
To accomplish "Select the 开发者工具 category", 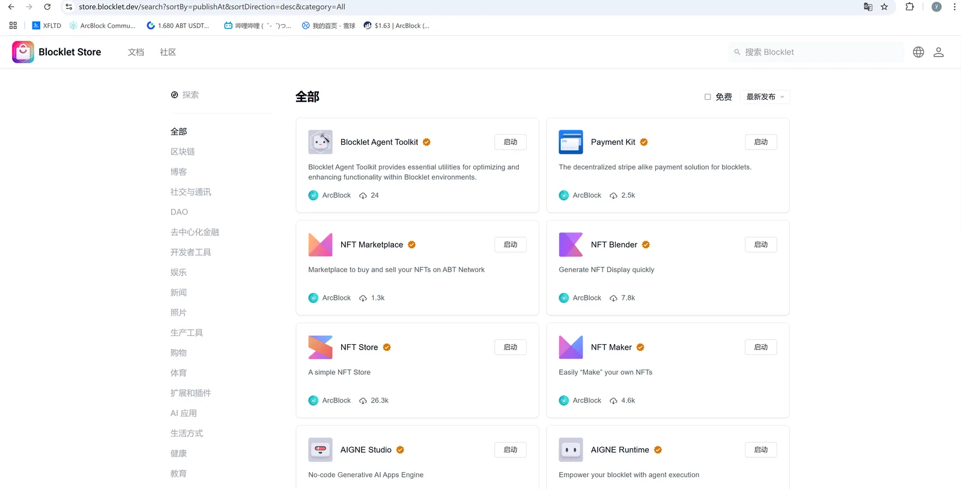I will click(191, 252).
